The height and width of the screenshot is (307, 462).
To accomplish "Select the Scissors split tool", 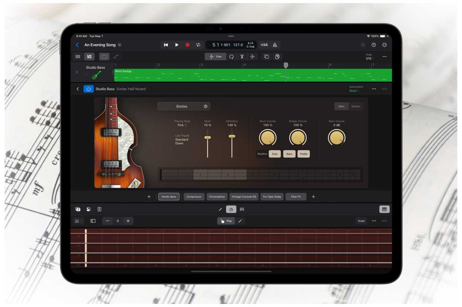I will tap(242, 56).
